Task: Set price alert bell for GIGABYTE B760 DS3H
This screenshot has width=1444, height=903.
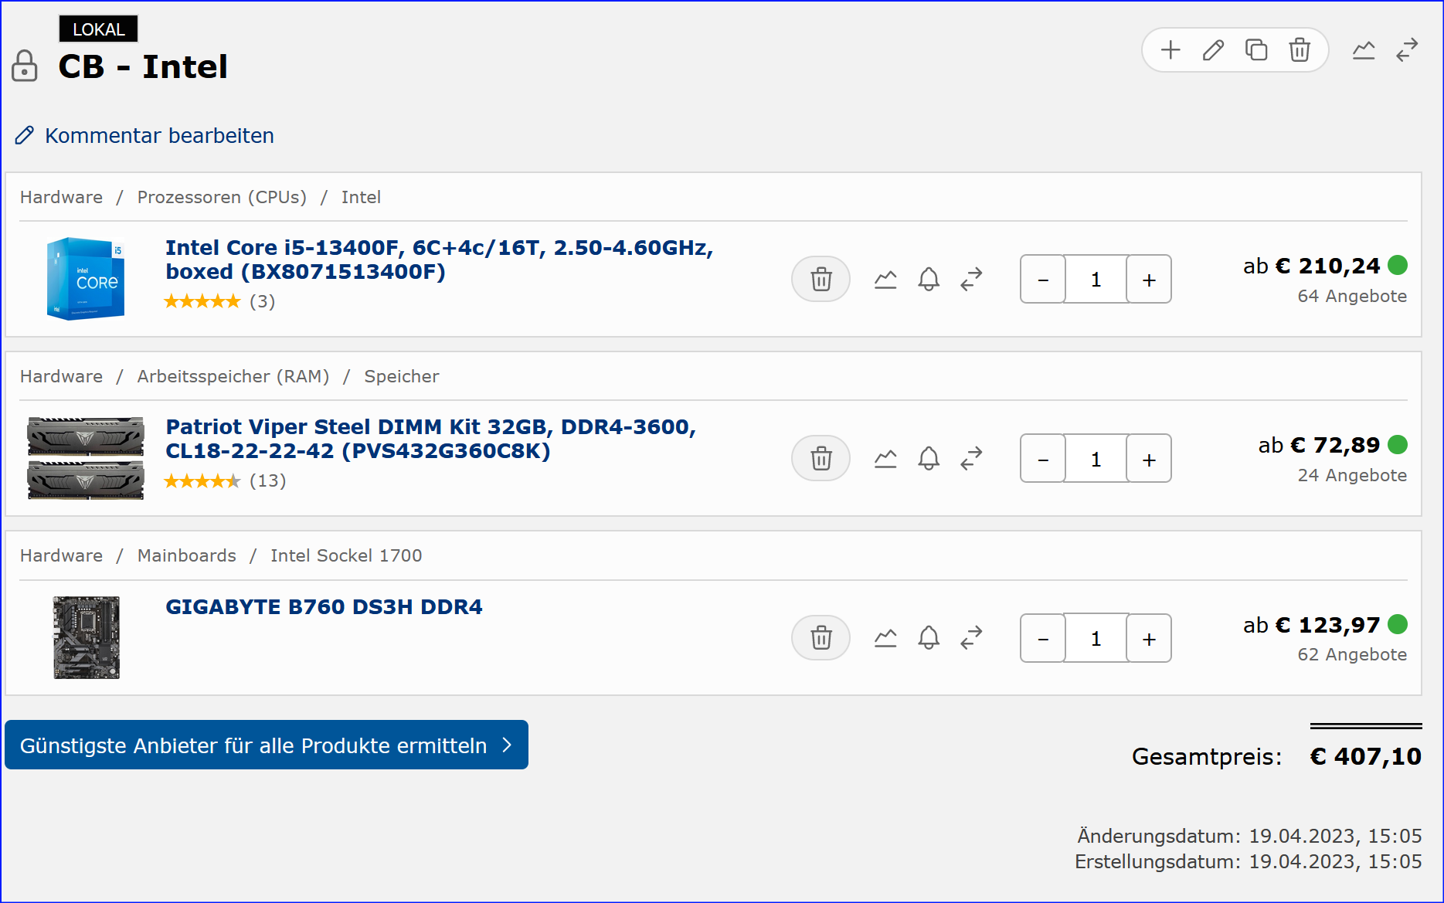Action: 929,638
